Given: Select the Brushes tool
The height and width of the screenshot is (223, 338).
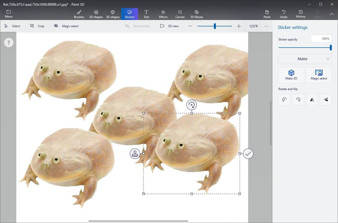Looking at the screenshot, I should pyautogui.click(x=79, y=14).
